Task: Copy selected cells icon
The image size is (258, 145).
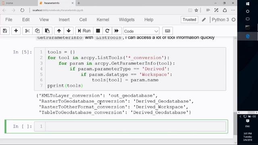Action: pos(37,31)
